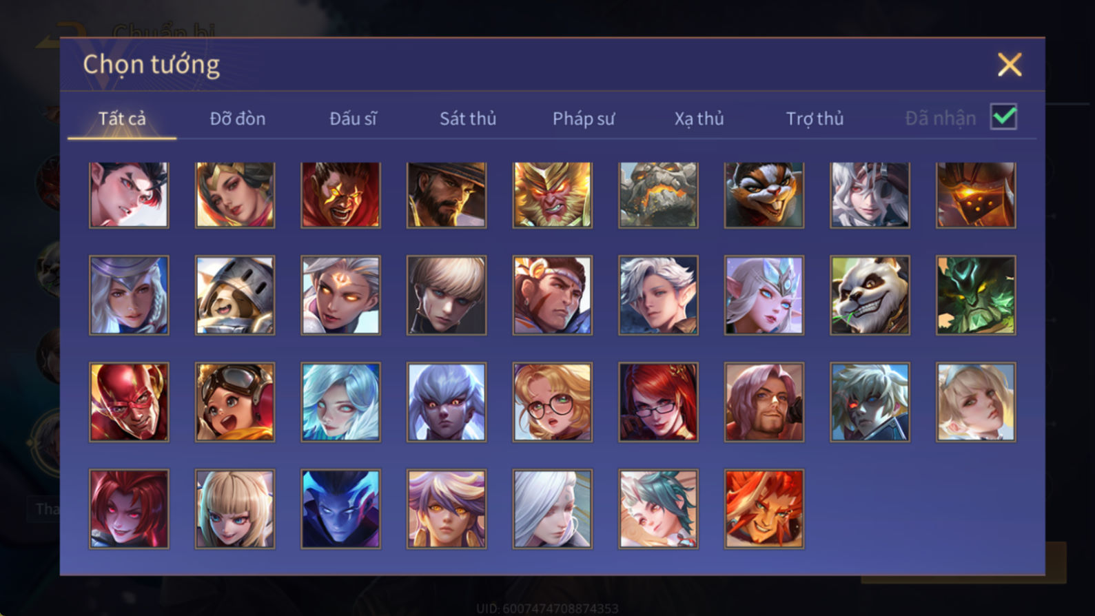Viewport: 1095px width, 616px height.
Task: Select the goggles-wearing pilot girl hero
Action: pos(235,402)
